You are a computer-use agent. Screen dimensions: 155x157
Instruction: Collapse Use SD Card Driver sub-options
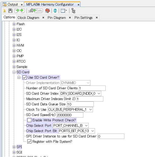tap(19, 77)
